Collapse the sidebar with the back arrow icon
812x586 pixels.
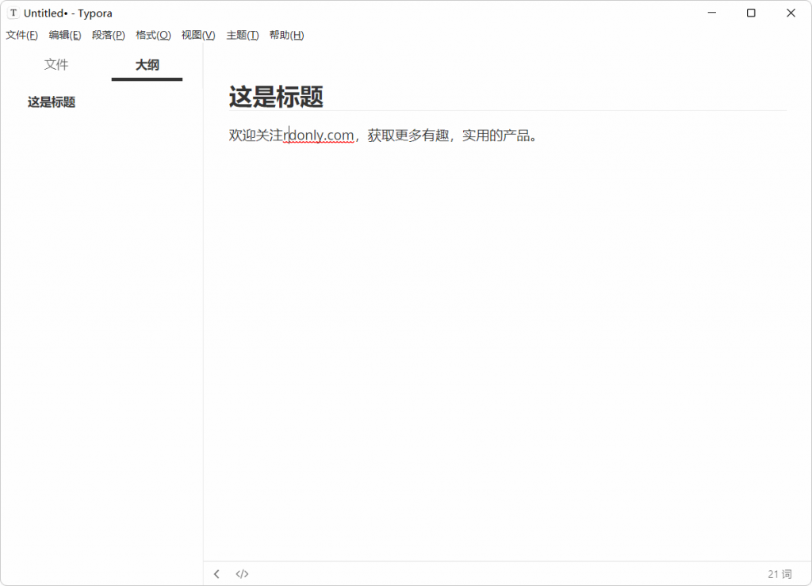(216, 573)
